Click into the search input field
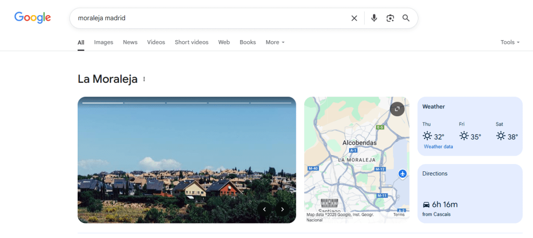The height and width of the screenshot is (238, 533). (208, 18)
